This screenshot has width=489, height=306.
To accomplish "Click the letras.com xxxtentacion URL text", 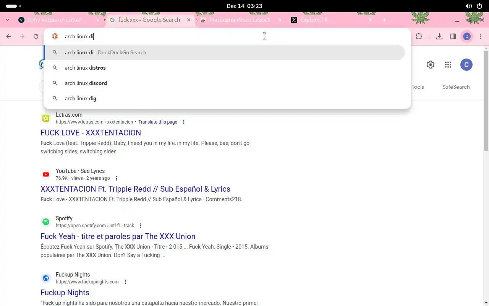I will [94, 122].
